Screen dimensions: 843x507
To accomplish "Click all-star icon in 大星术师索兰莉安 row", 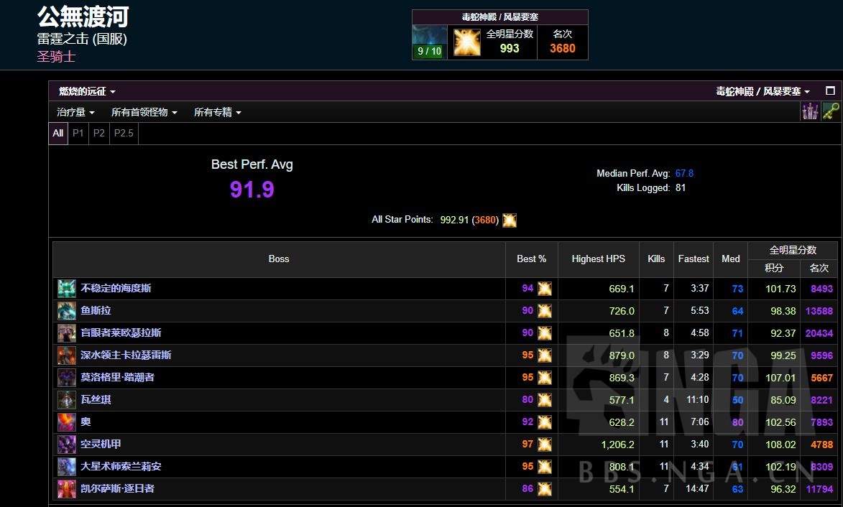I will (x=545, y=468).
